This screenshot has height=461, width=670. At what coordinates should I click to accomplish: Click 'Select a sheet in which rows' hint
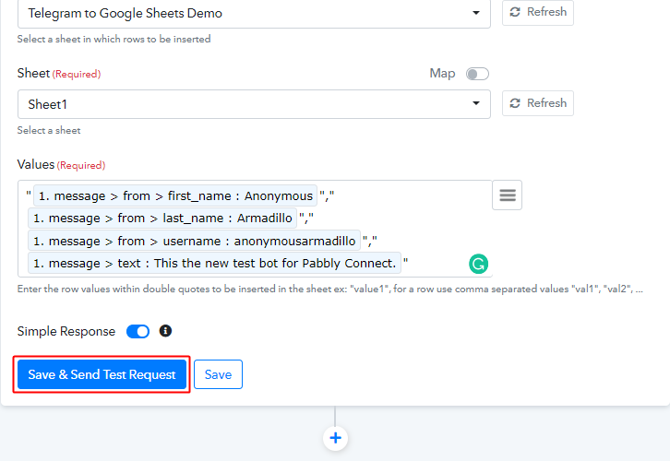pos(114,40)
